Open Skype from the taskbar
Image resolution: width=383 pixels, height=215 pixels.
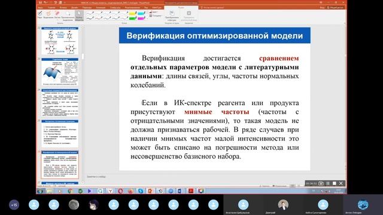tap(141, 191)
